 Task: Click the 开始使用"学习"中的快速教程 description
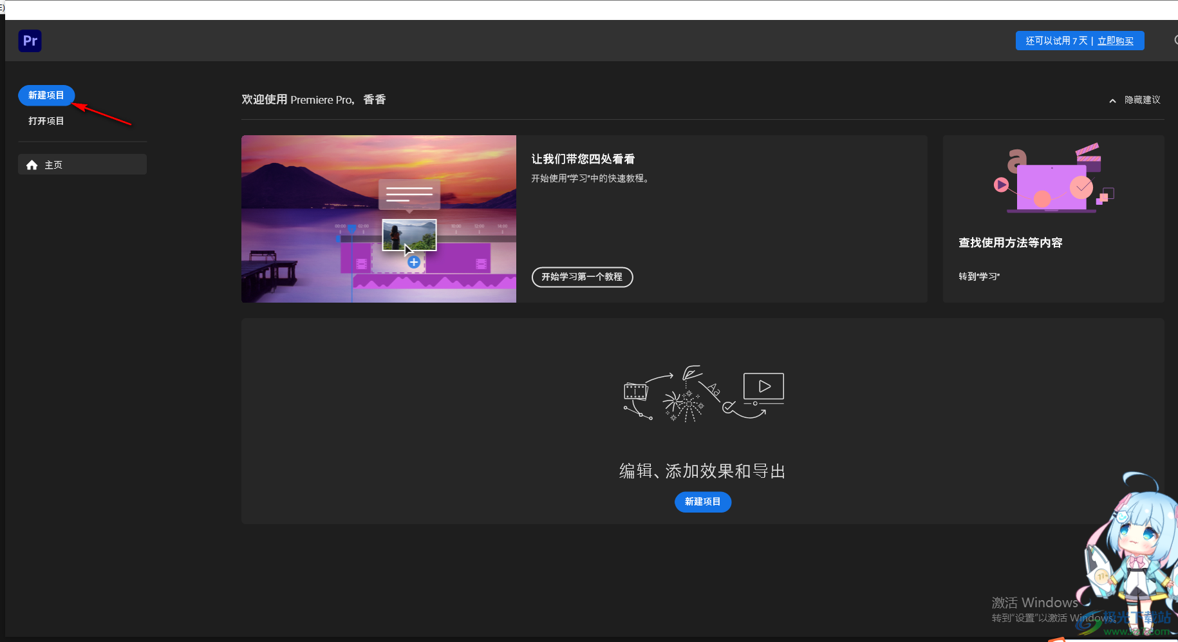pos(590,178)
